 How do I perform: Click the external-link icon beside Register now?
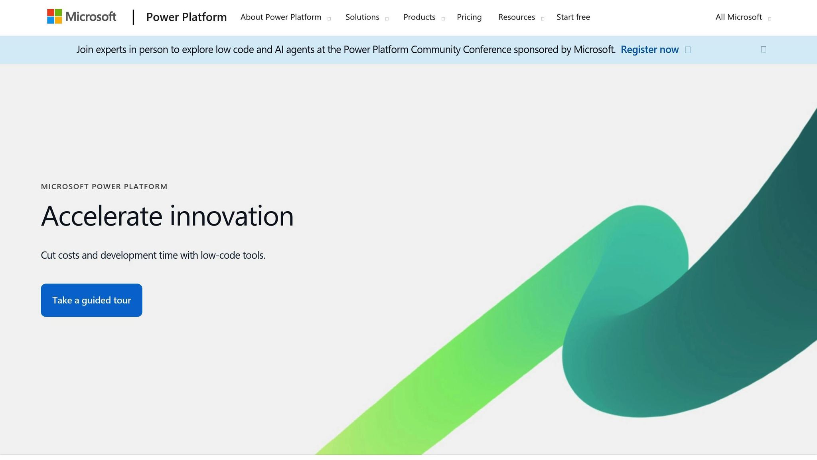tap(688, 50)
